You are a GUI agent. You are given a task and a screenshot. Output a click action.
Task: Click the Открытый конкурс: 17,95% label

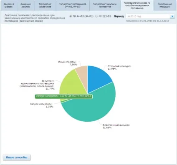click(119, 67)
